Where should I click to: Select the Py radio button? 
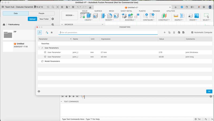pos(202,119)
